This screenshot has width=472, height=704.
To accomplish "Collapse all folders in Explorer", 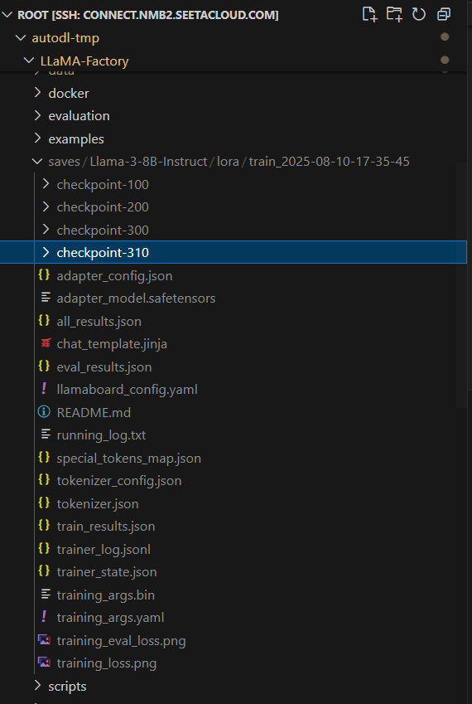I will click(444, 14).
